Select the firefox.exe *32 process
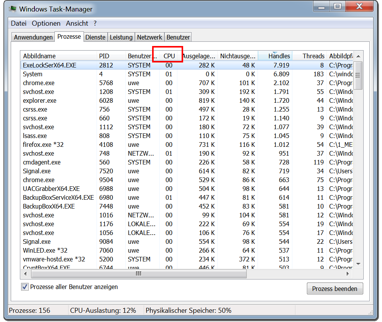This screenshot has width=382, height=322. click(187, 145)
